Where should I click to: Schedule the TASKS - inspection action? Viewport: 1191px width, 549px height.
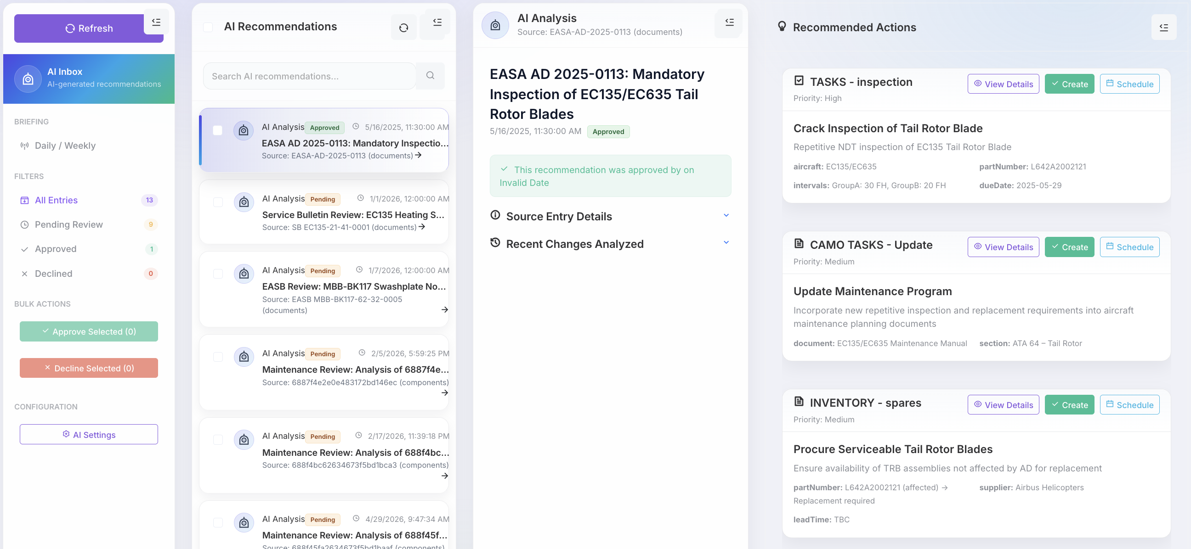click(1129, 84)
